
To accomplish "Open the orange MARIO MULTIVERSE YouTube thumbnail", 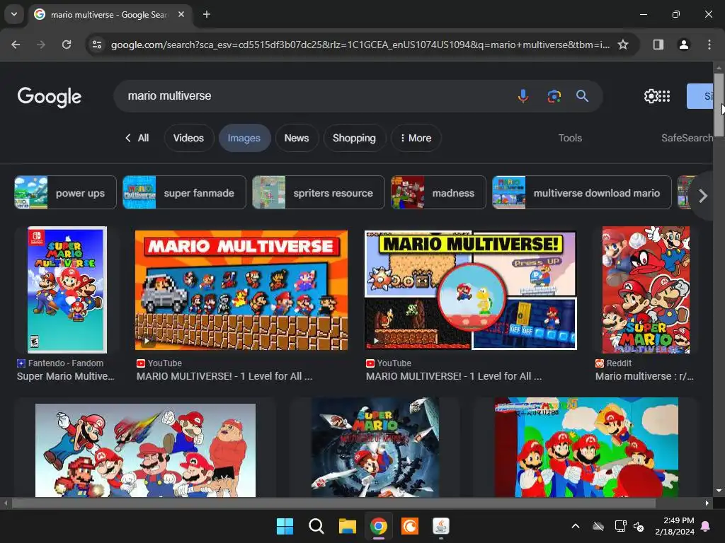I will click(241, 290).
